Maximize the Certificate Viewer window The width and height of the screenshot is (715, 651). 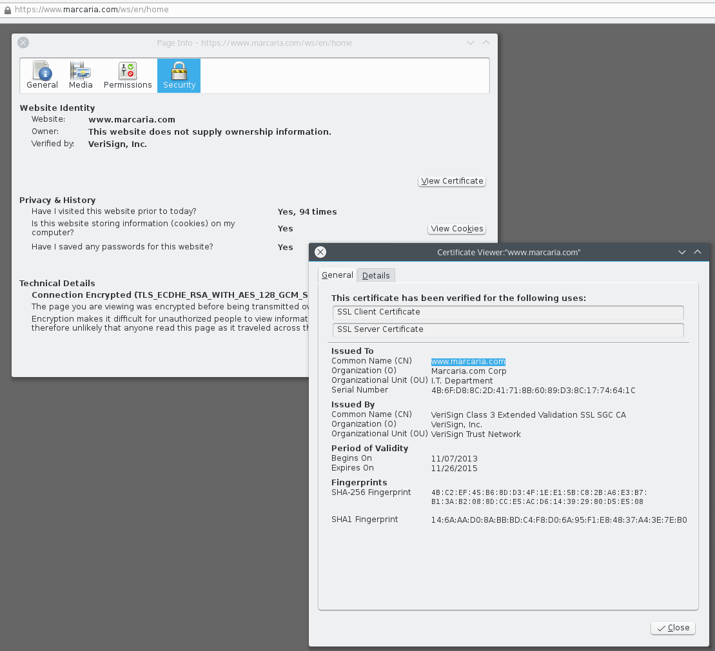698,252
